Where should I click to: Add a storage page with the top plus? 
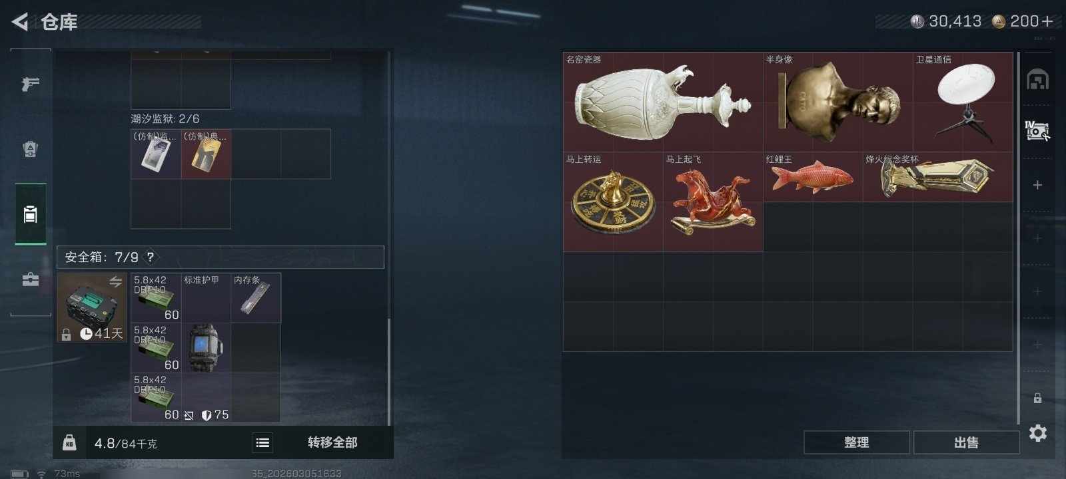coord(1037,185)
